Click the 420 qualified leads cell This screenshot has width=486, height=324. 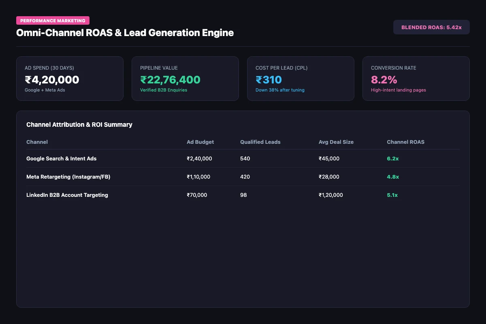click(x=245, y=177)
